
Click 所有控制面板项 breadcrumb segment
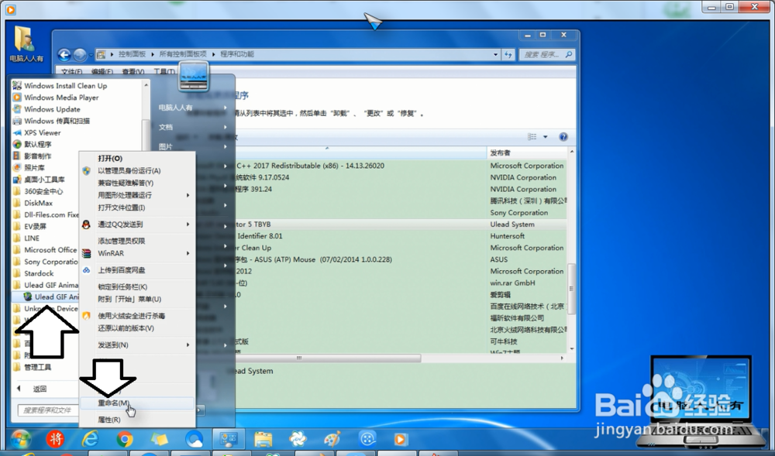182,54
